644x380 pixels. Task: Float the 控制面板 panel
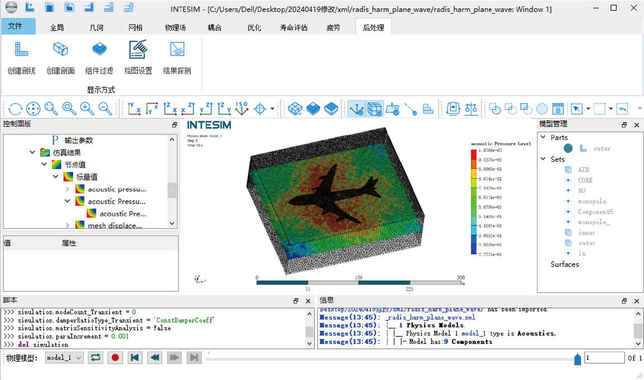pyautogui.click(x=175, y=125)
